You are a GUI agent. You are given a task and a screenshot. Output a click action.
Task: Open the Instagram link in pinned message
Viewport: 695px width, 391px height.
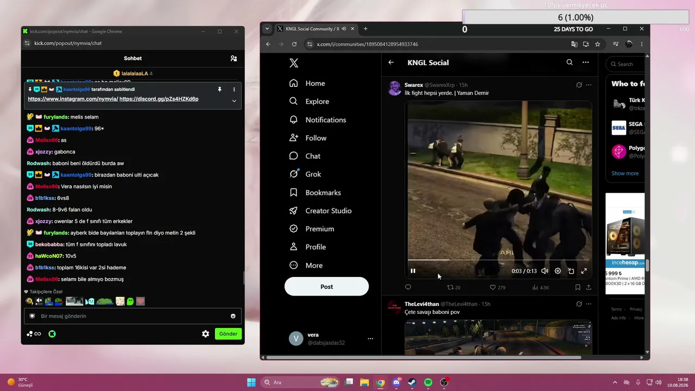click(73, 99)
